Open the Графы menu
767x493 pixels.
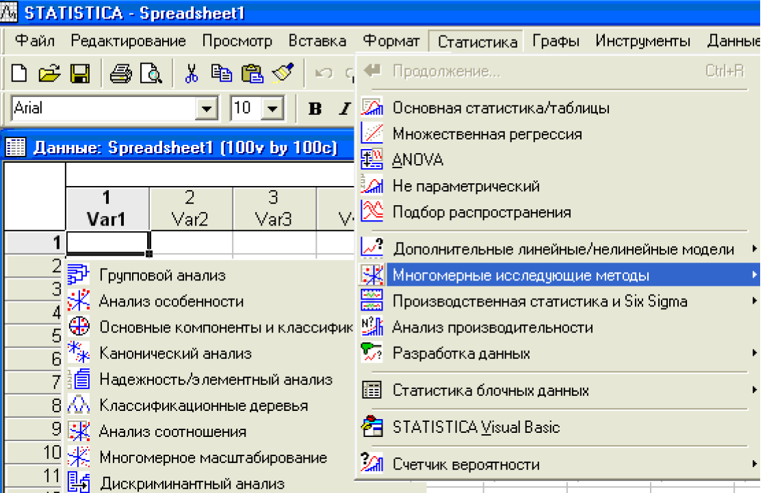tap(556, 40)
